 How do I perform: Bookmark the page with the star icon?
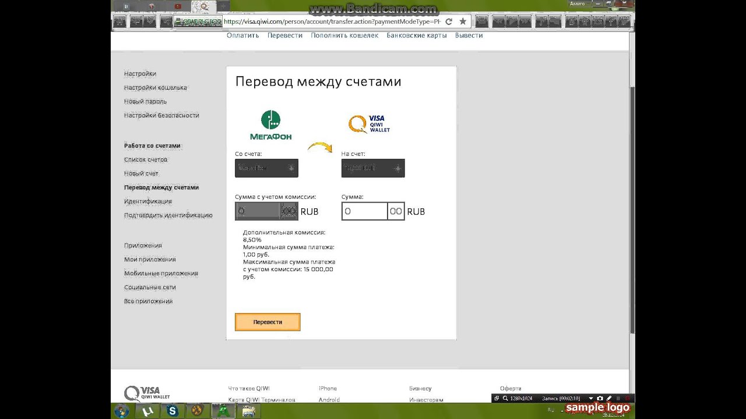463,22
